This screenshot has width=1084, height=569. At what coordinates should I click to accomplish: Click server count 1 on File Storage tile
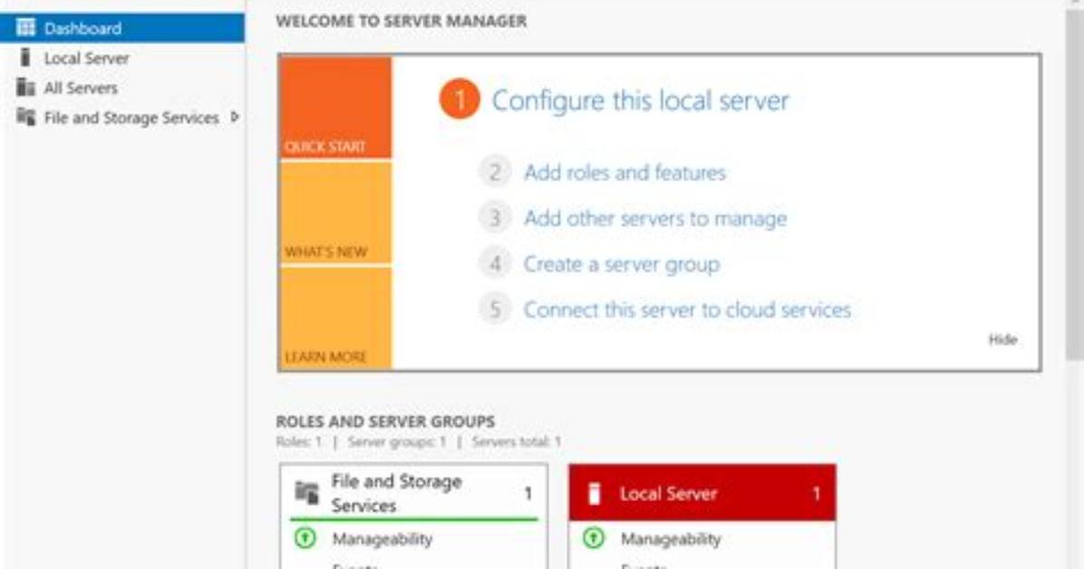pos(527,494)
